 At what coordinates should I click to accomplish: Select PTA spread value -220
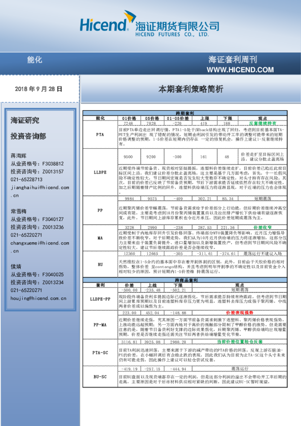[x=177, y=123]
